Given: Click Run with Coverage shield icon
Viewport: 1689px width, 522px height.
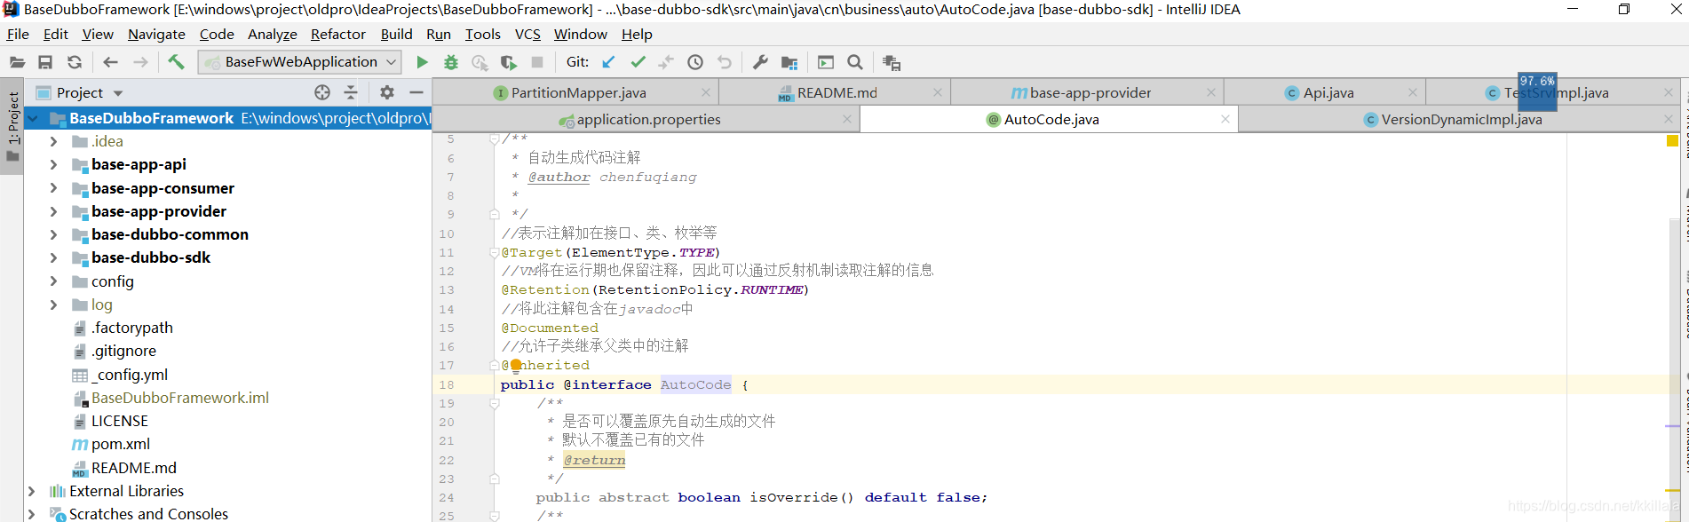Looking at the screenshot, I should coord(509,62).
